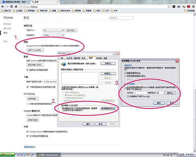196x157 pixels.
Task: Open the mail envelope extension icon
Action: pos(179,7)
